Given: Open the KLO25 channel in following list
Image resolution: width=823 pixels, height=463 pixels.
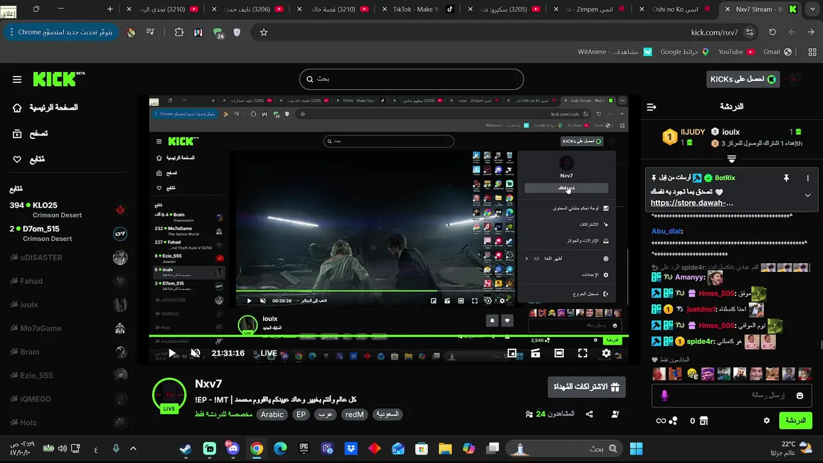Looking at the screenshot, I should (x=68, y=210).
